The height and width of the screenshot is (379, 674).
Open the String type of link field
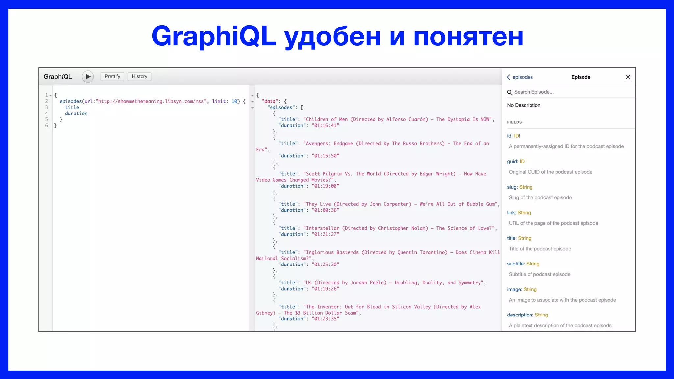(x=524, y=213)
